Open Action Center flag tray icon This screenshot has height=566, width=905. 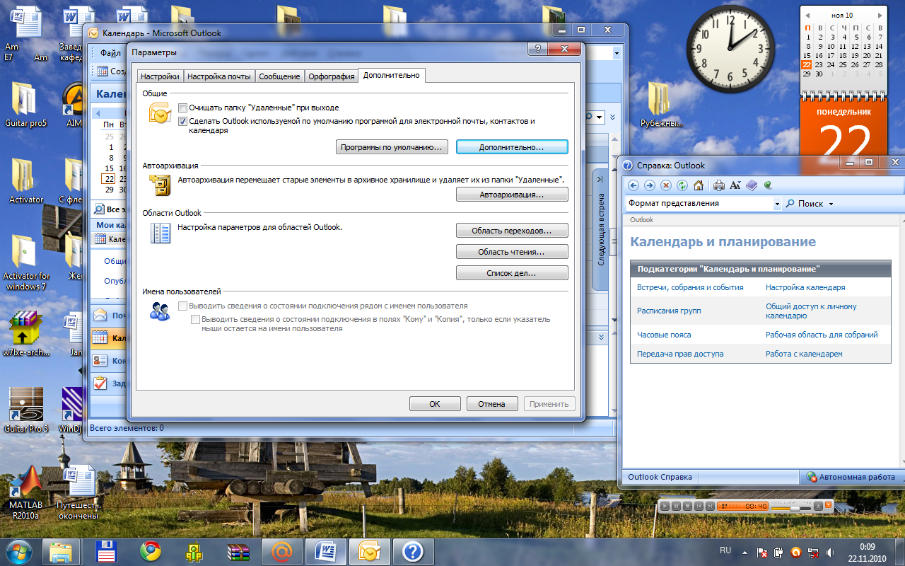(762, 552)
